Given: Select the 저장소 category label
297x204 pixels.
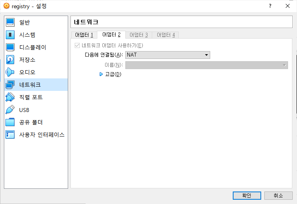Looking at the screenshot, I should tap(27, 60).
